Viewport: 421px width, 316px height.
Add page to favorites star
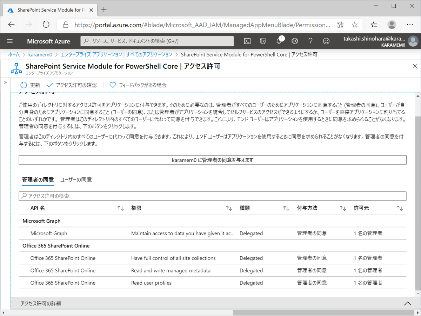(x=355, y=25)
